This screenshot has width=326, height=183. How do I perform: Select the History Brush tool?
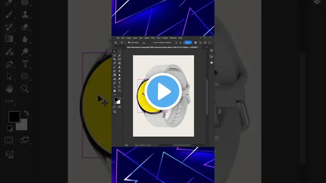coord(115,71)
